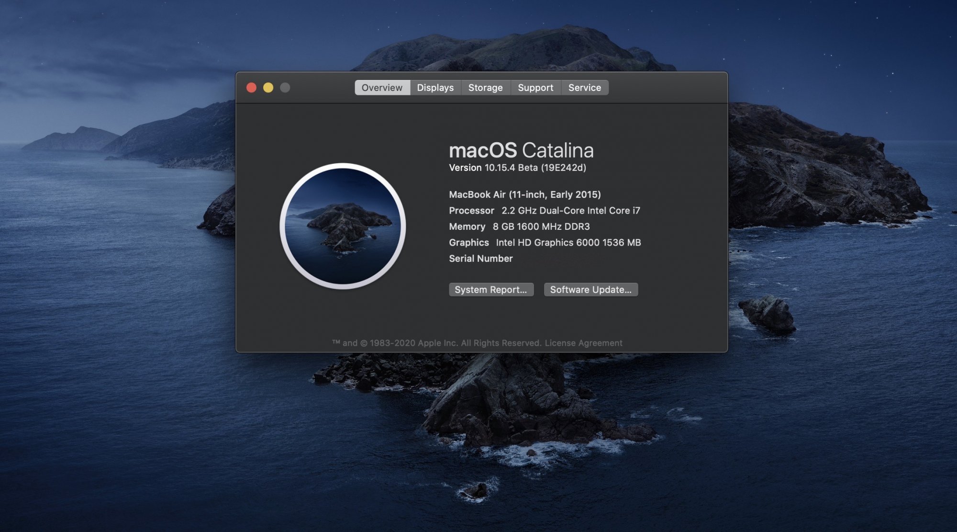Click the Software Update... button
The height and width of the screenshot is (532, 957).
coord(591,290)
